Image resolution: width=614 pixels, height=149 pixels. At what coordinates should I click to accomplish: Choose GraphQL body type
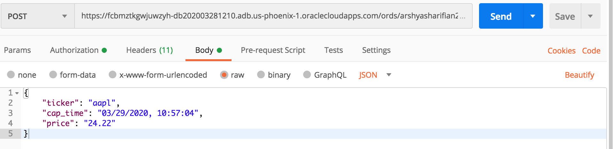click(307, 74)
